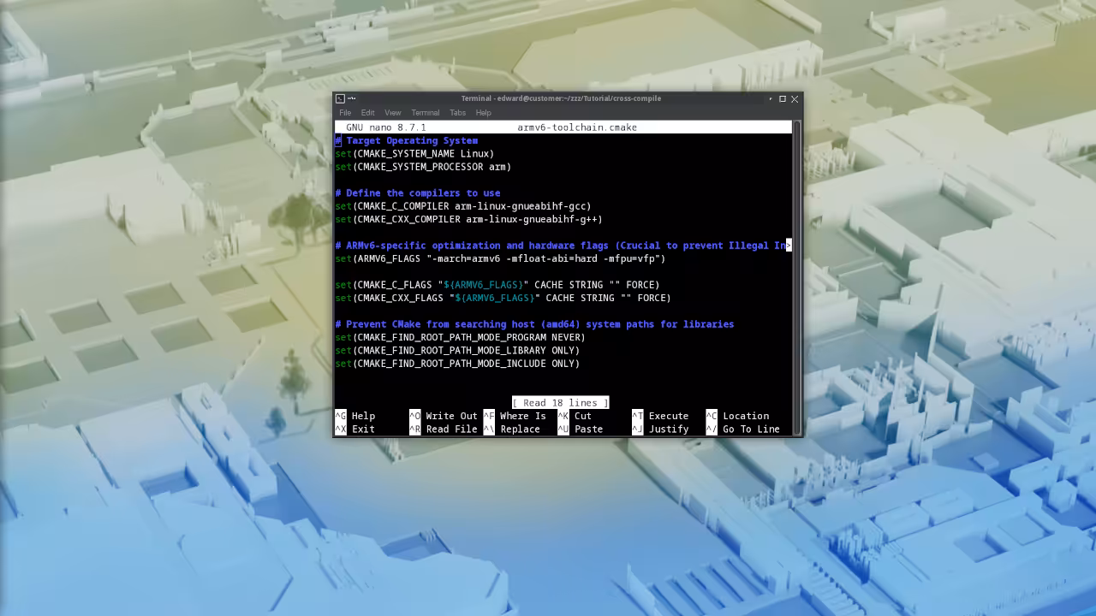The width and height of the screenshot is (1096, 616).
Task: Click the ^/ Go To Line shortcut
Action: 743,429
